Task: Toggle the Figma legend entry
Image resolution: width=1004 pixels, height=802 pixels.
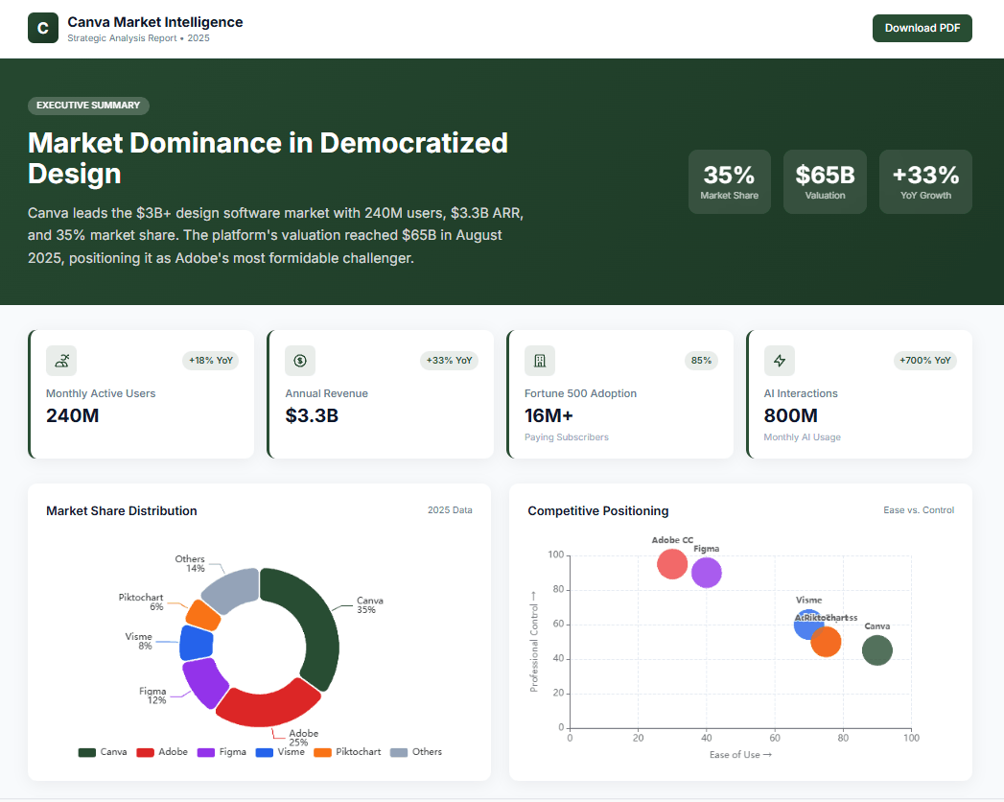Action: pos(222,752)
